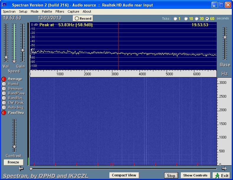This screenshot has width=233, height=180.
Task: Click the Vol slider handle
Action: (6, 57)
